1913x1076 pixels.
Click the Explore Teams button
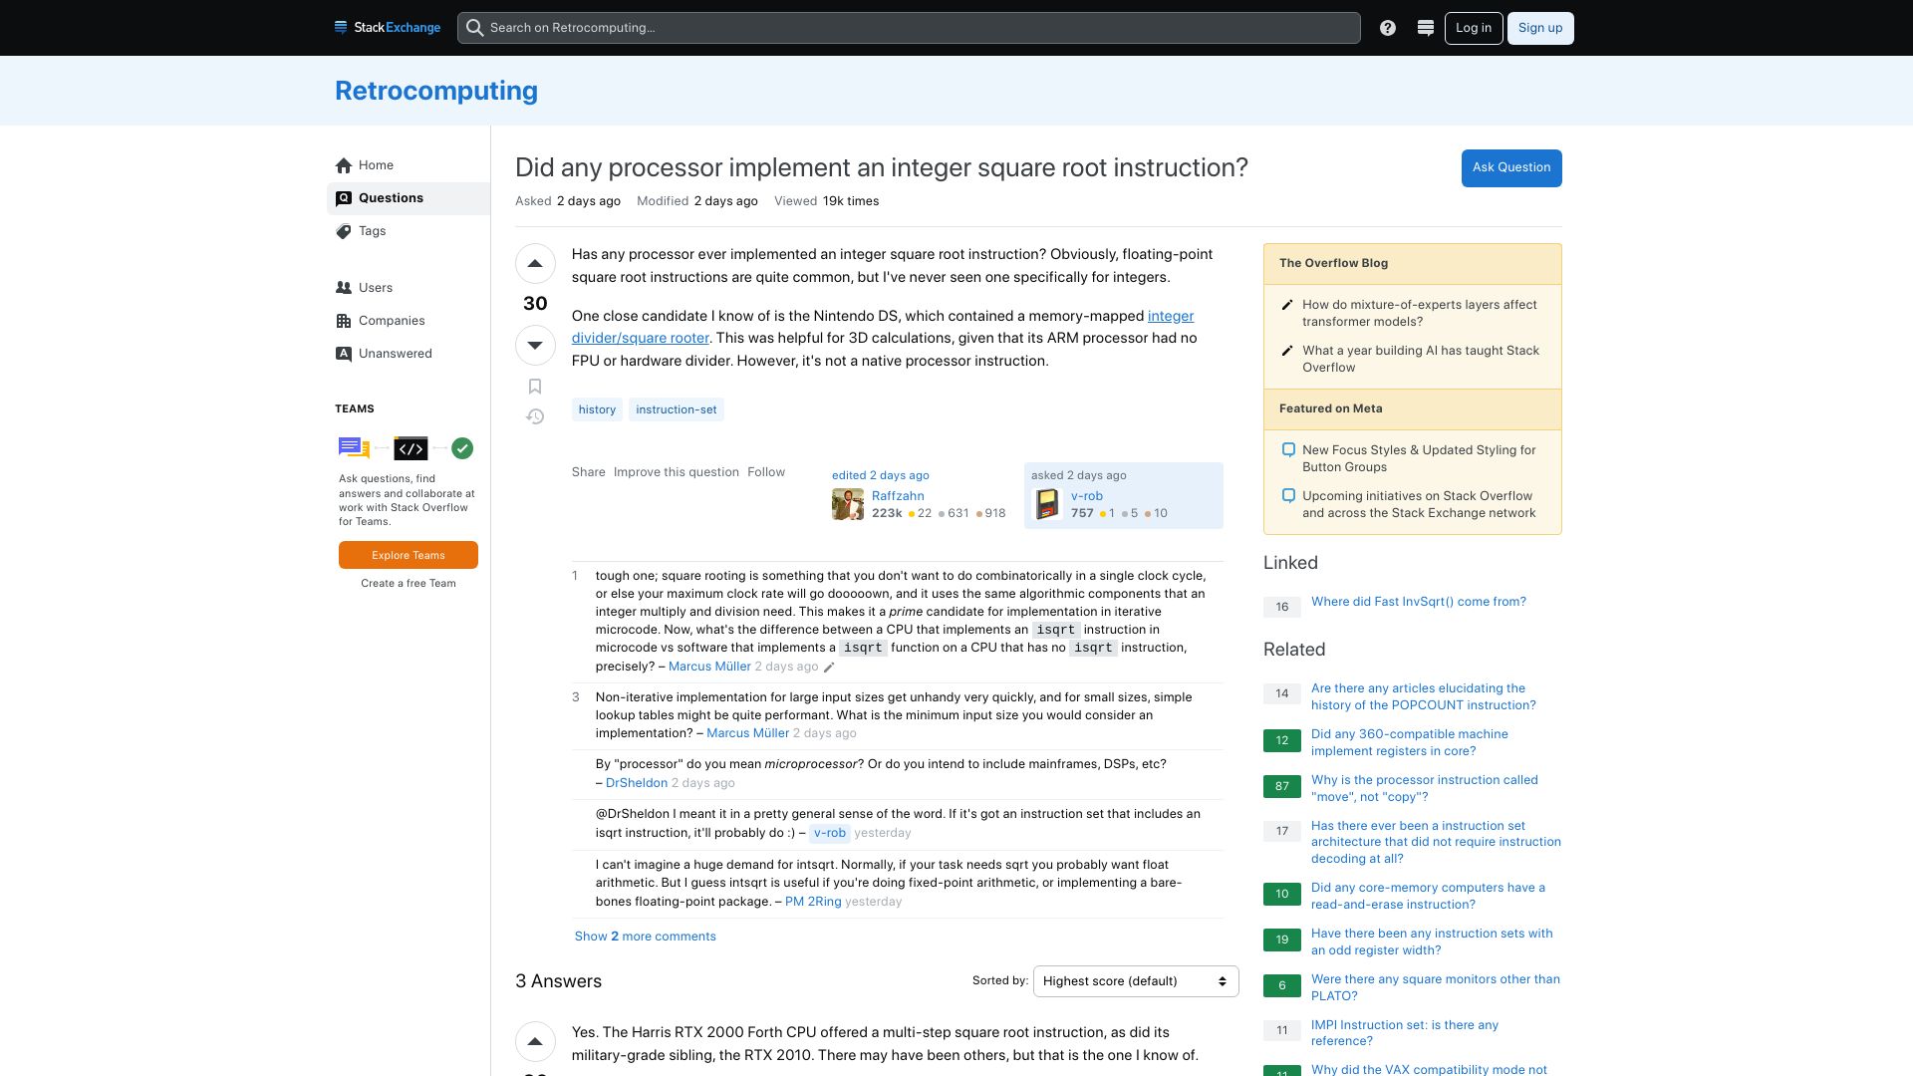tap(409, 555)
